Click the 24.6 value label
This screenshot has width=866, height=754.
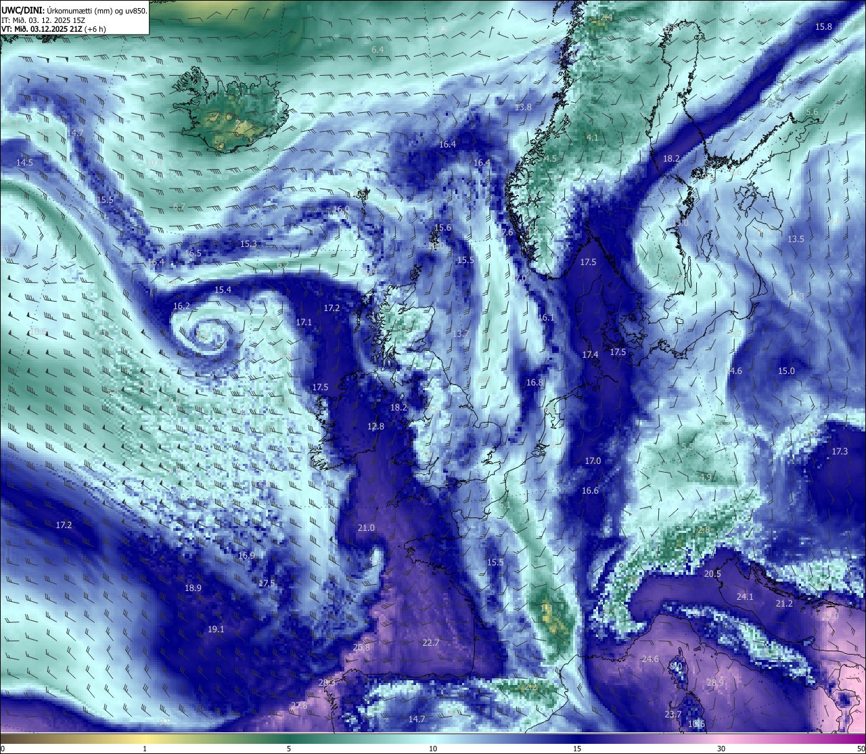650,659
